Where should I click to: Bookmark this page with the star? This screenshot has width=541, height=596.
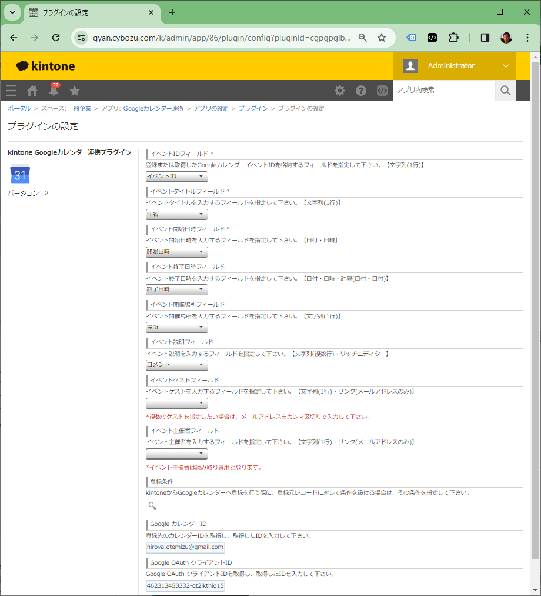click(382, 38)
